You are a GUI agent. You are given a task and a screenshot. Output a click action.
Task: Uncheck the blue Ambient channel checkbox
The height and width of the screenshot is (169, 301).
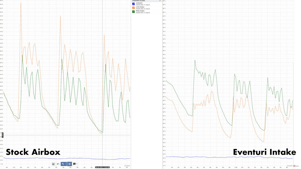(x=133, y=4)
